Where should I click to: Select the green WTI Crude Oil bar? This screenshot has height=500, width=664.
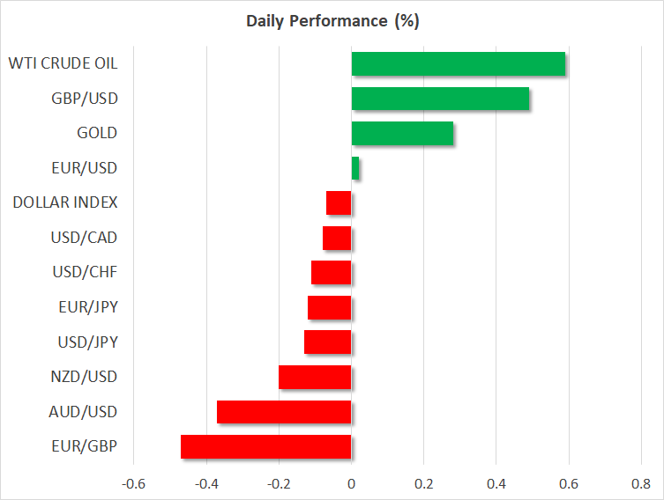458,64
